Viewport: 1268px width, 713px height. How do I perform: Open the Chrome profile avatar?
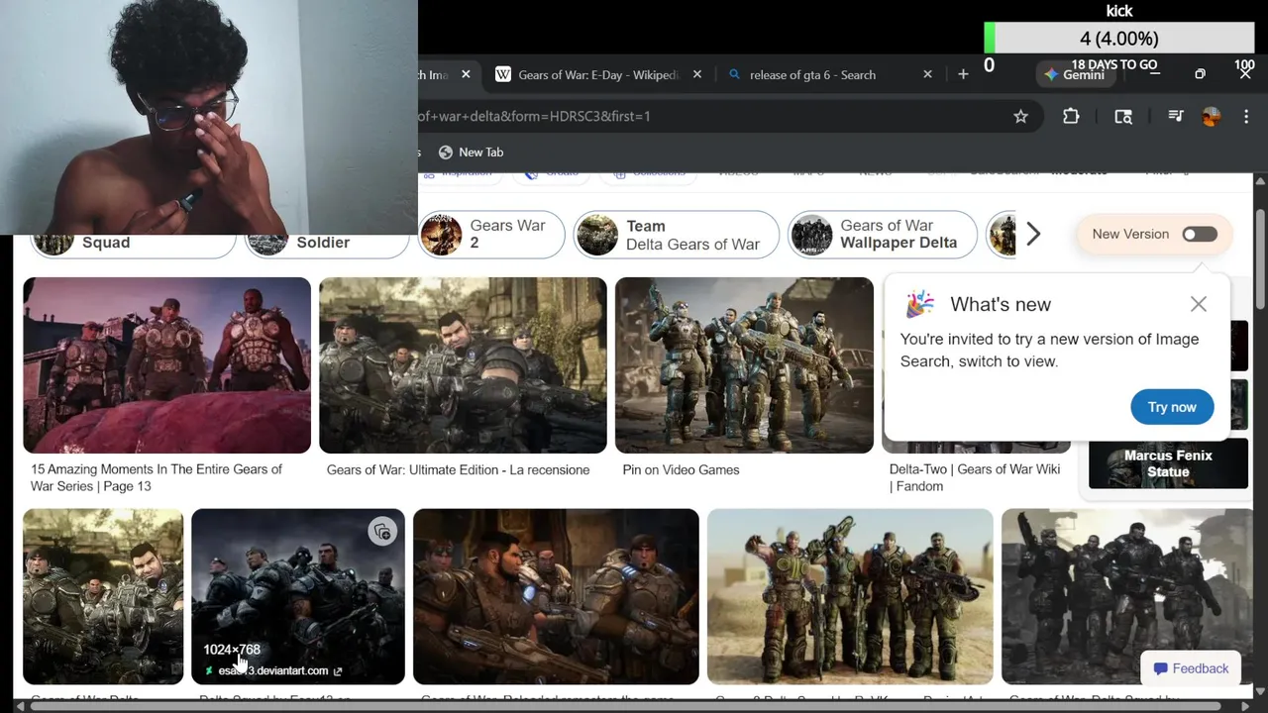click(x=1211, y=116)
